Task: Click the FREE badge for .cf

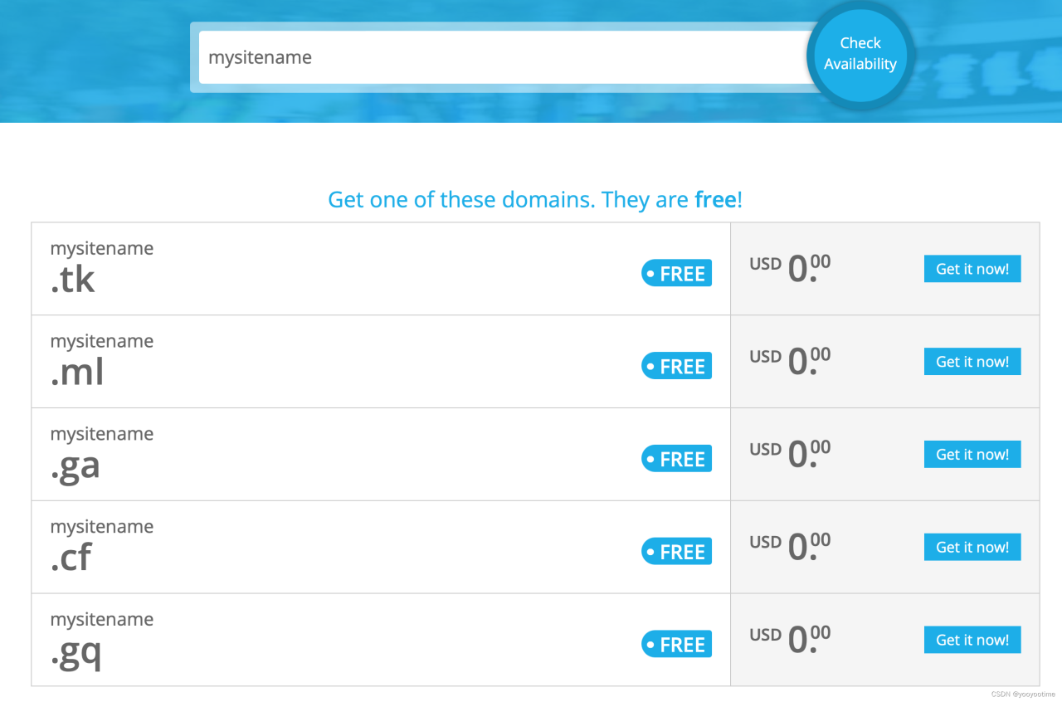Action: coord(676,552)
